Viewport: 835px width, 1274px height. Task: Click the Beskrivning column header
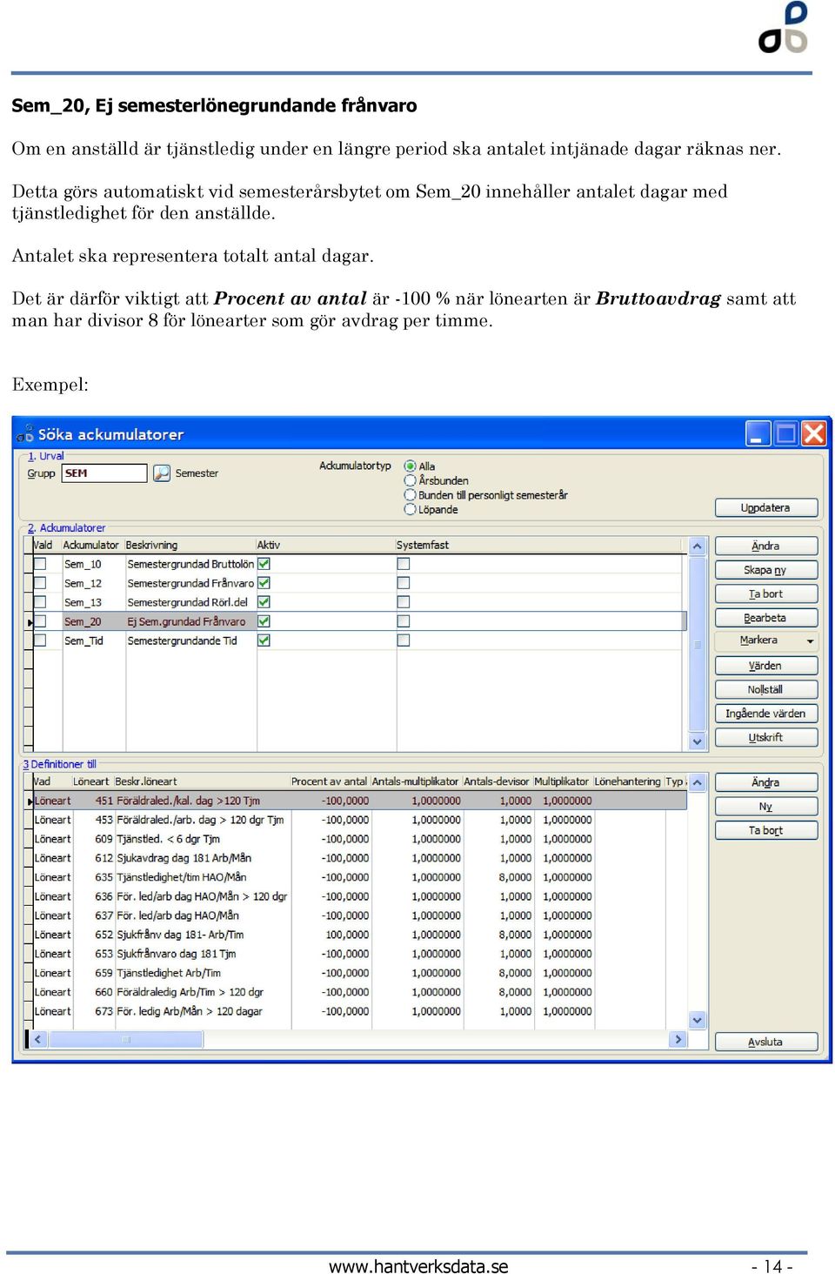pos(190,545)
